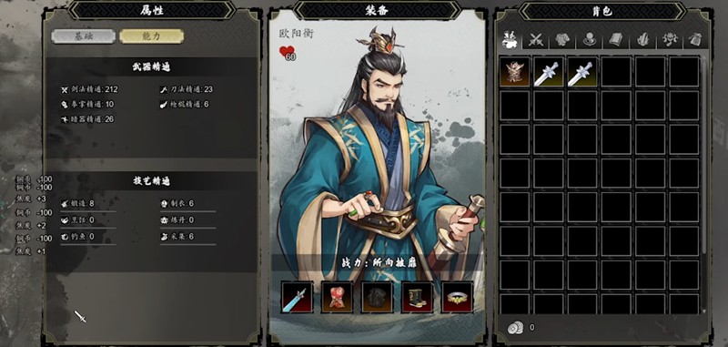Select the book manuals category tab
The width and height of the screenshot is (728, 347).
(615, 40)
